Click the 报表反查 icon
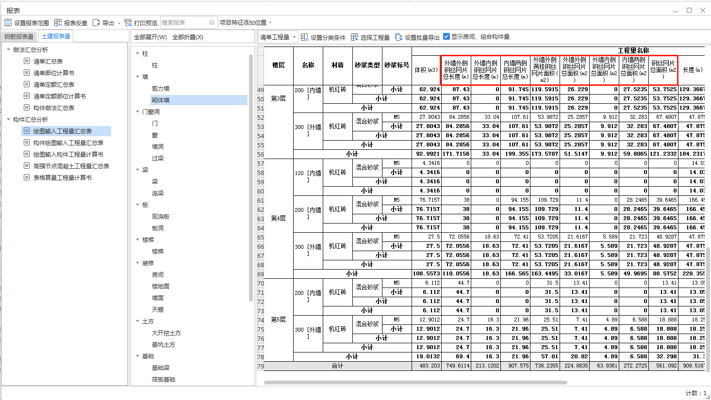The height and width of the screenshot is (400, 711). coord(58,23)
